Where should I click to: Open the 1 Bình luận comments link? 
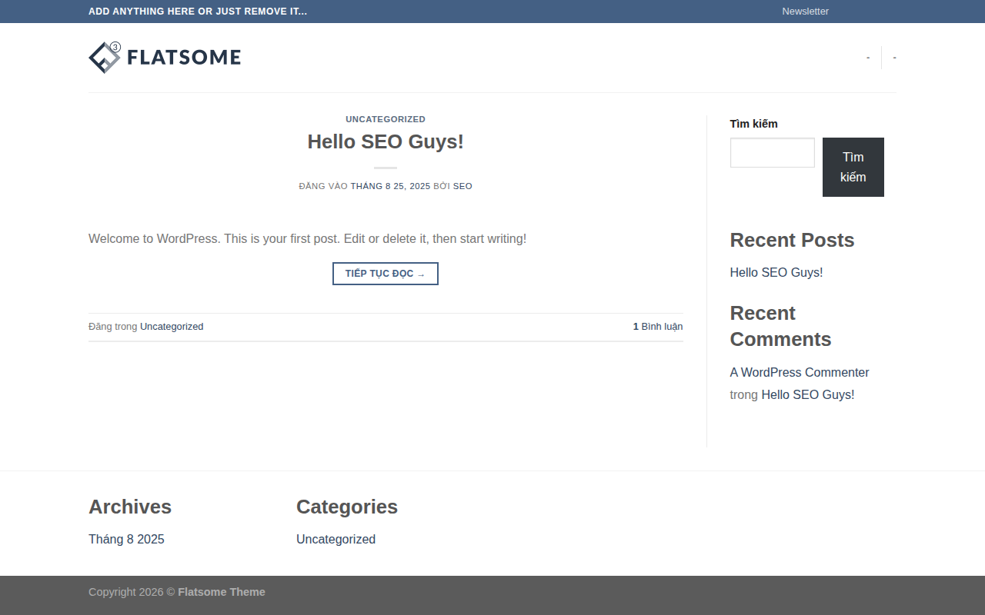click(658, 327)
